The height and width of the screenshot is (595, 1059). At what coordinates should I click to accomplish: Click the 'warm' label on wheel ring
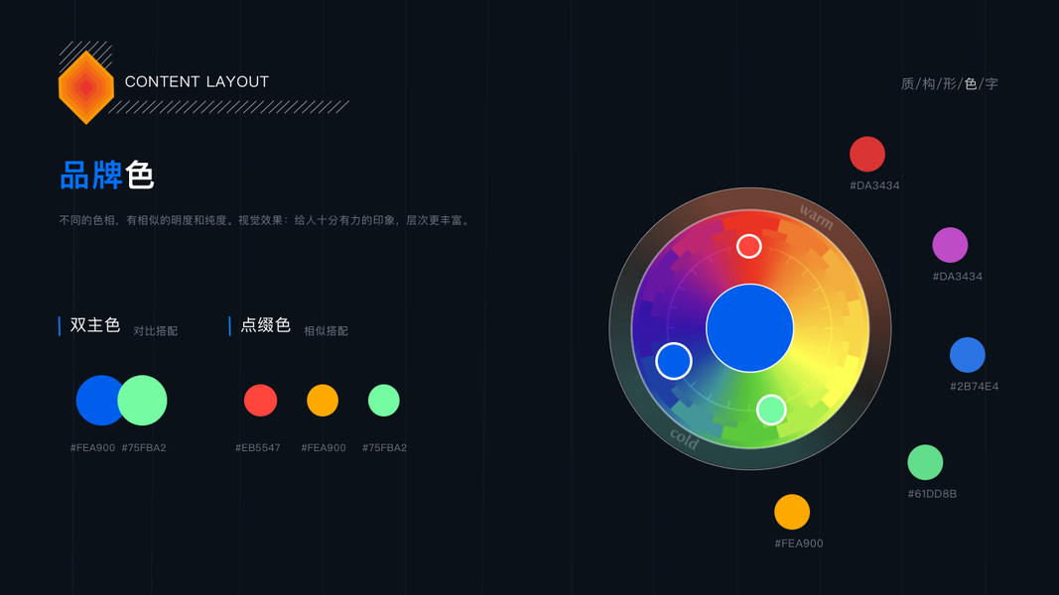point(817,216)
